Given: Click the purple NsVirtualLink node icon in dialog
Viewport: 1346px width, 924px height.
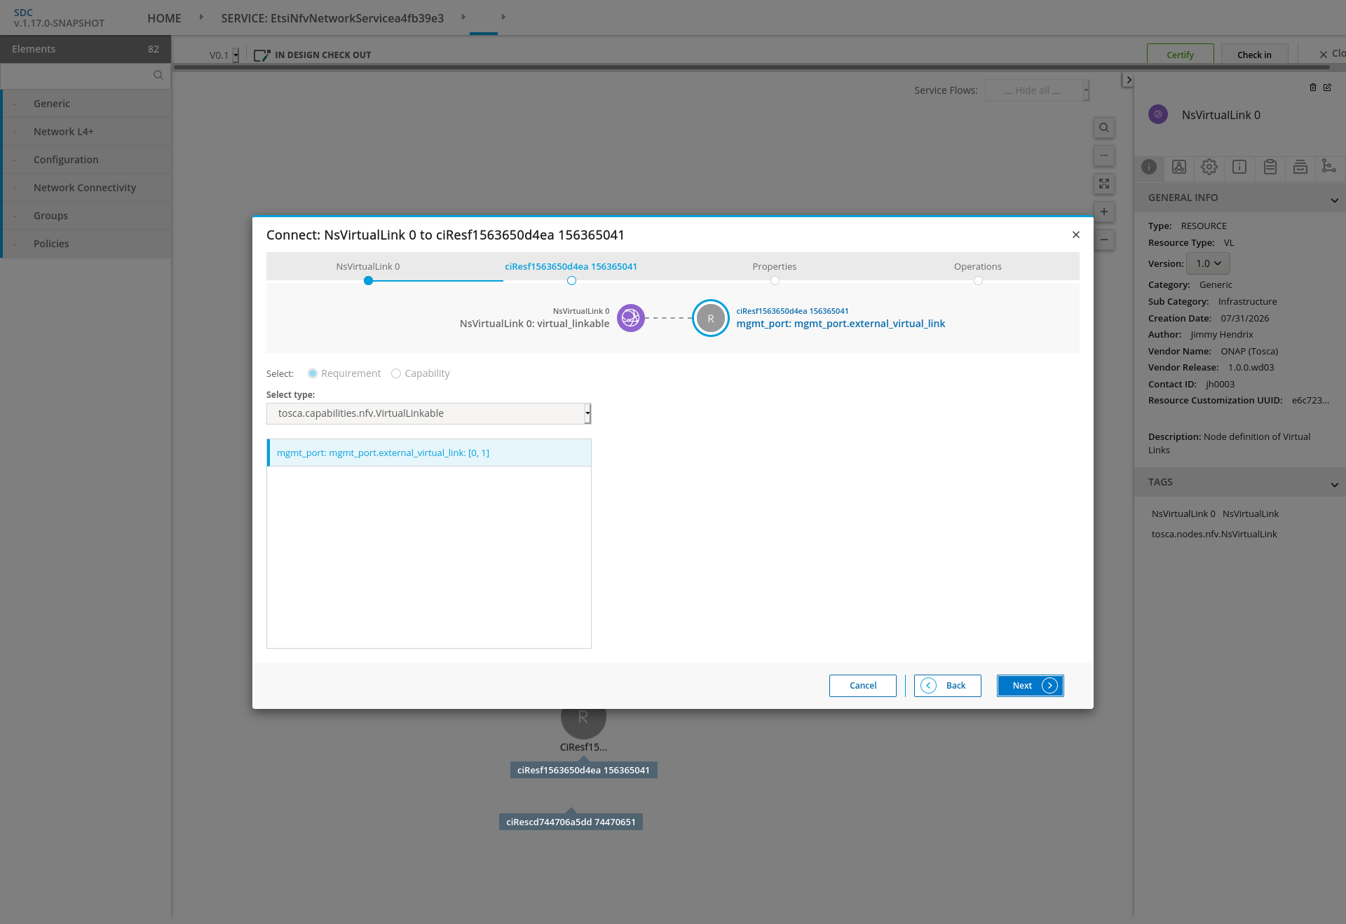Looking at the screenshot, I should click(x=631, y=318).
